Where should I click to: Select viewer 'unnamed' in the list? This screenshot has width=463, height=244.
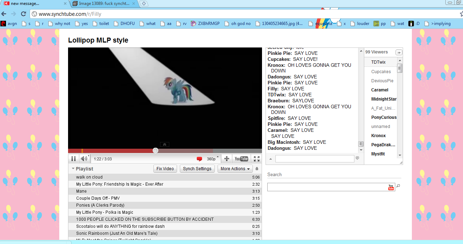tap(380, 126)
